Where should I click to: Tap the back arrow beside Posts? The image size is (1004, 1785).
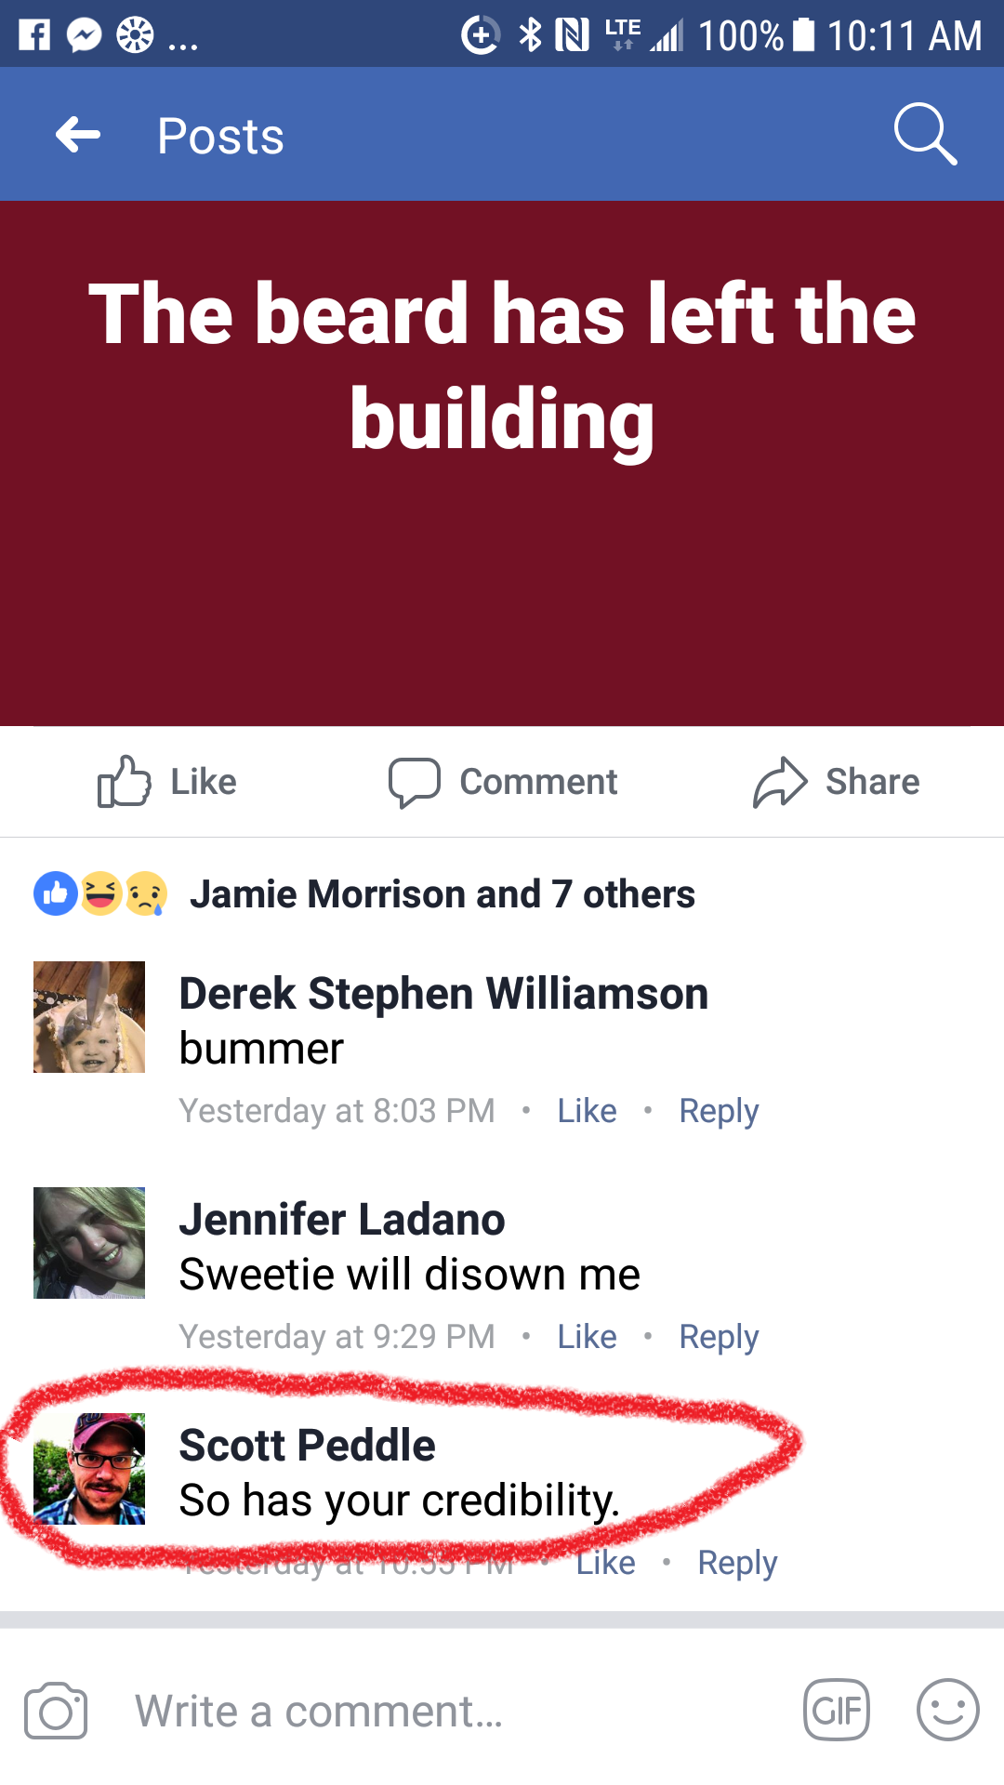[x=78, y=135]
